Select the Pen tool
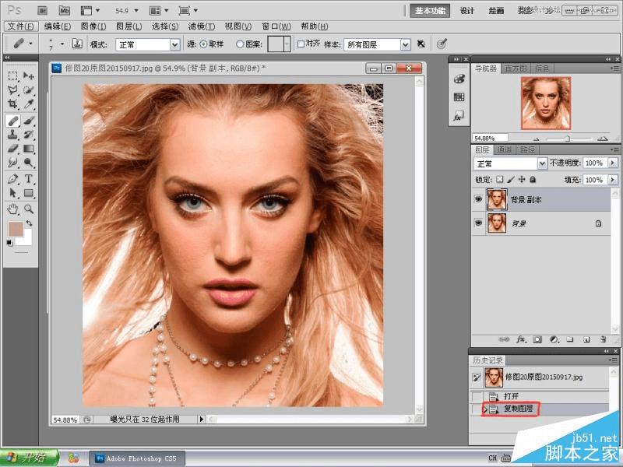This screenshot has height=467, width=623. 12,179
